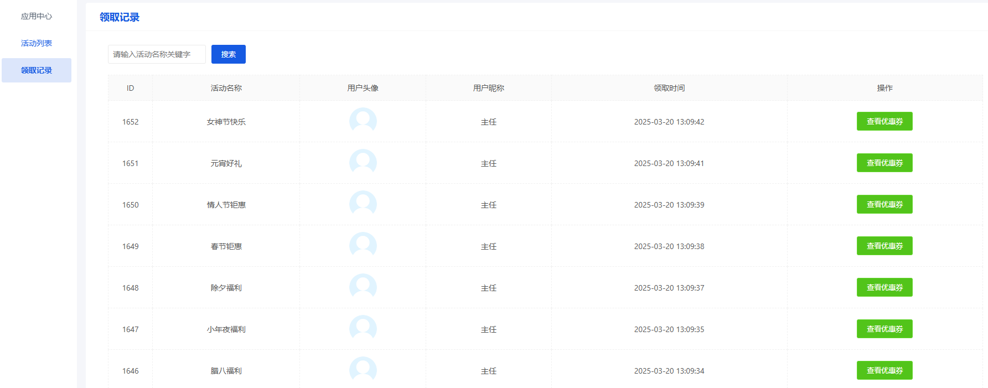Viewport: 988px width, 388px height.
Task: Open 查看优惠券 for 腊八福利 record
Action: 884,370
